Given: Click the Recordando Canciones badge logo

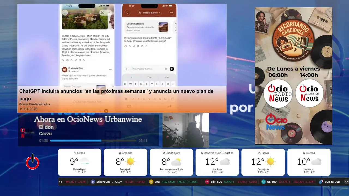Looking at the screenshot, I should [x=293, y=40].
